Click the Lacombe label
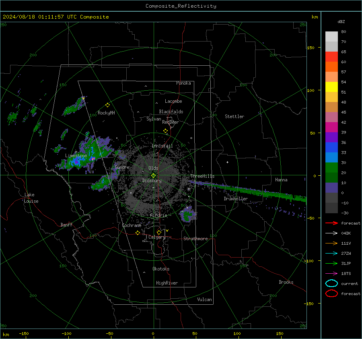 click(x=173, y=101)
